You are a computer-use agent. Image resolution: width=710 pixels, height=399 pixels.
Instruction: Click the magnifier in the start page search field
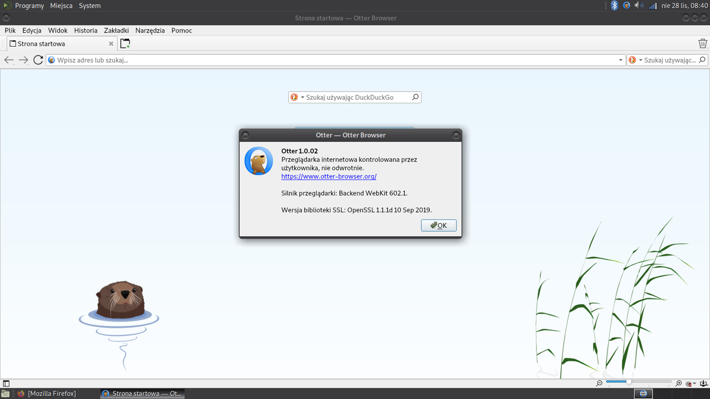pyautogui.click(x=415, y=97)
